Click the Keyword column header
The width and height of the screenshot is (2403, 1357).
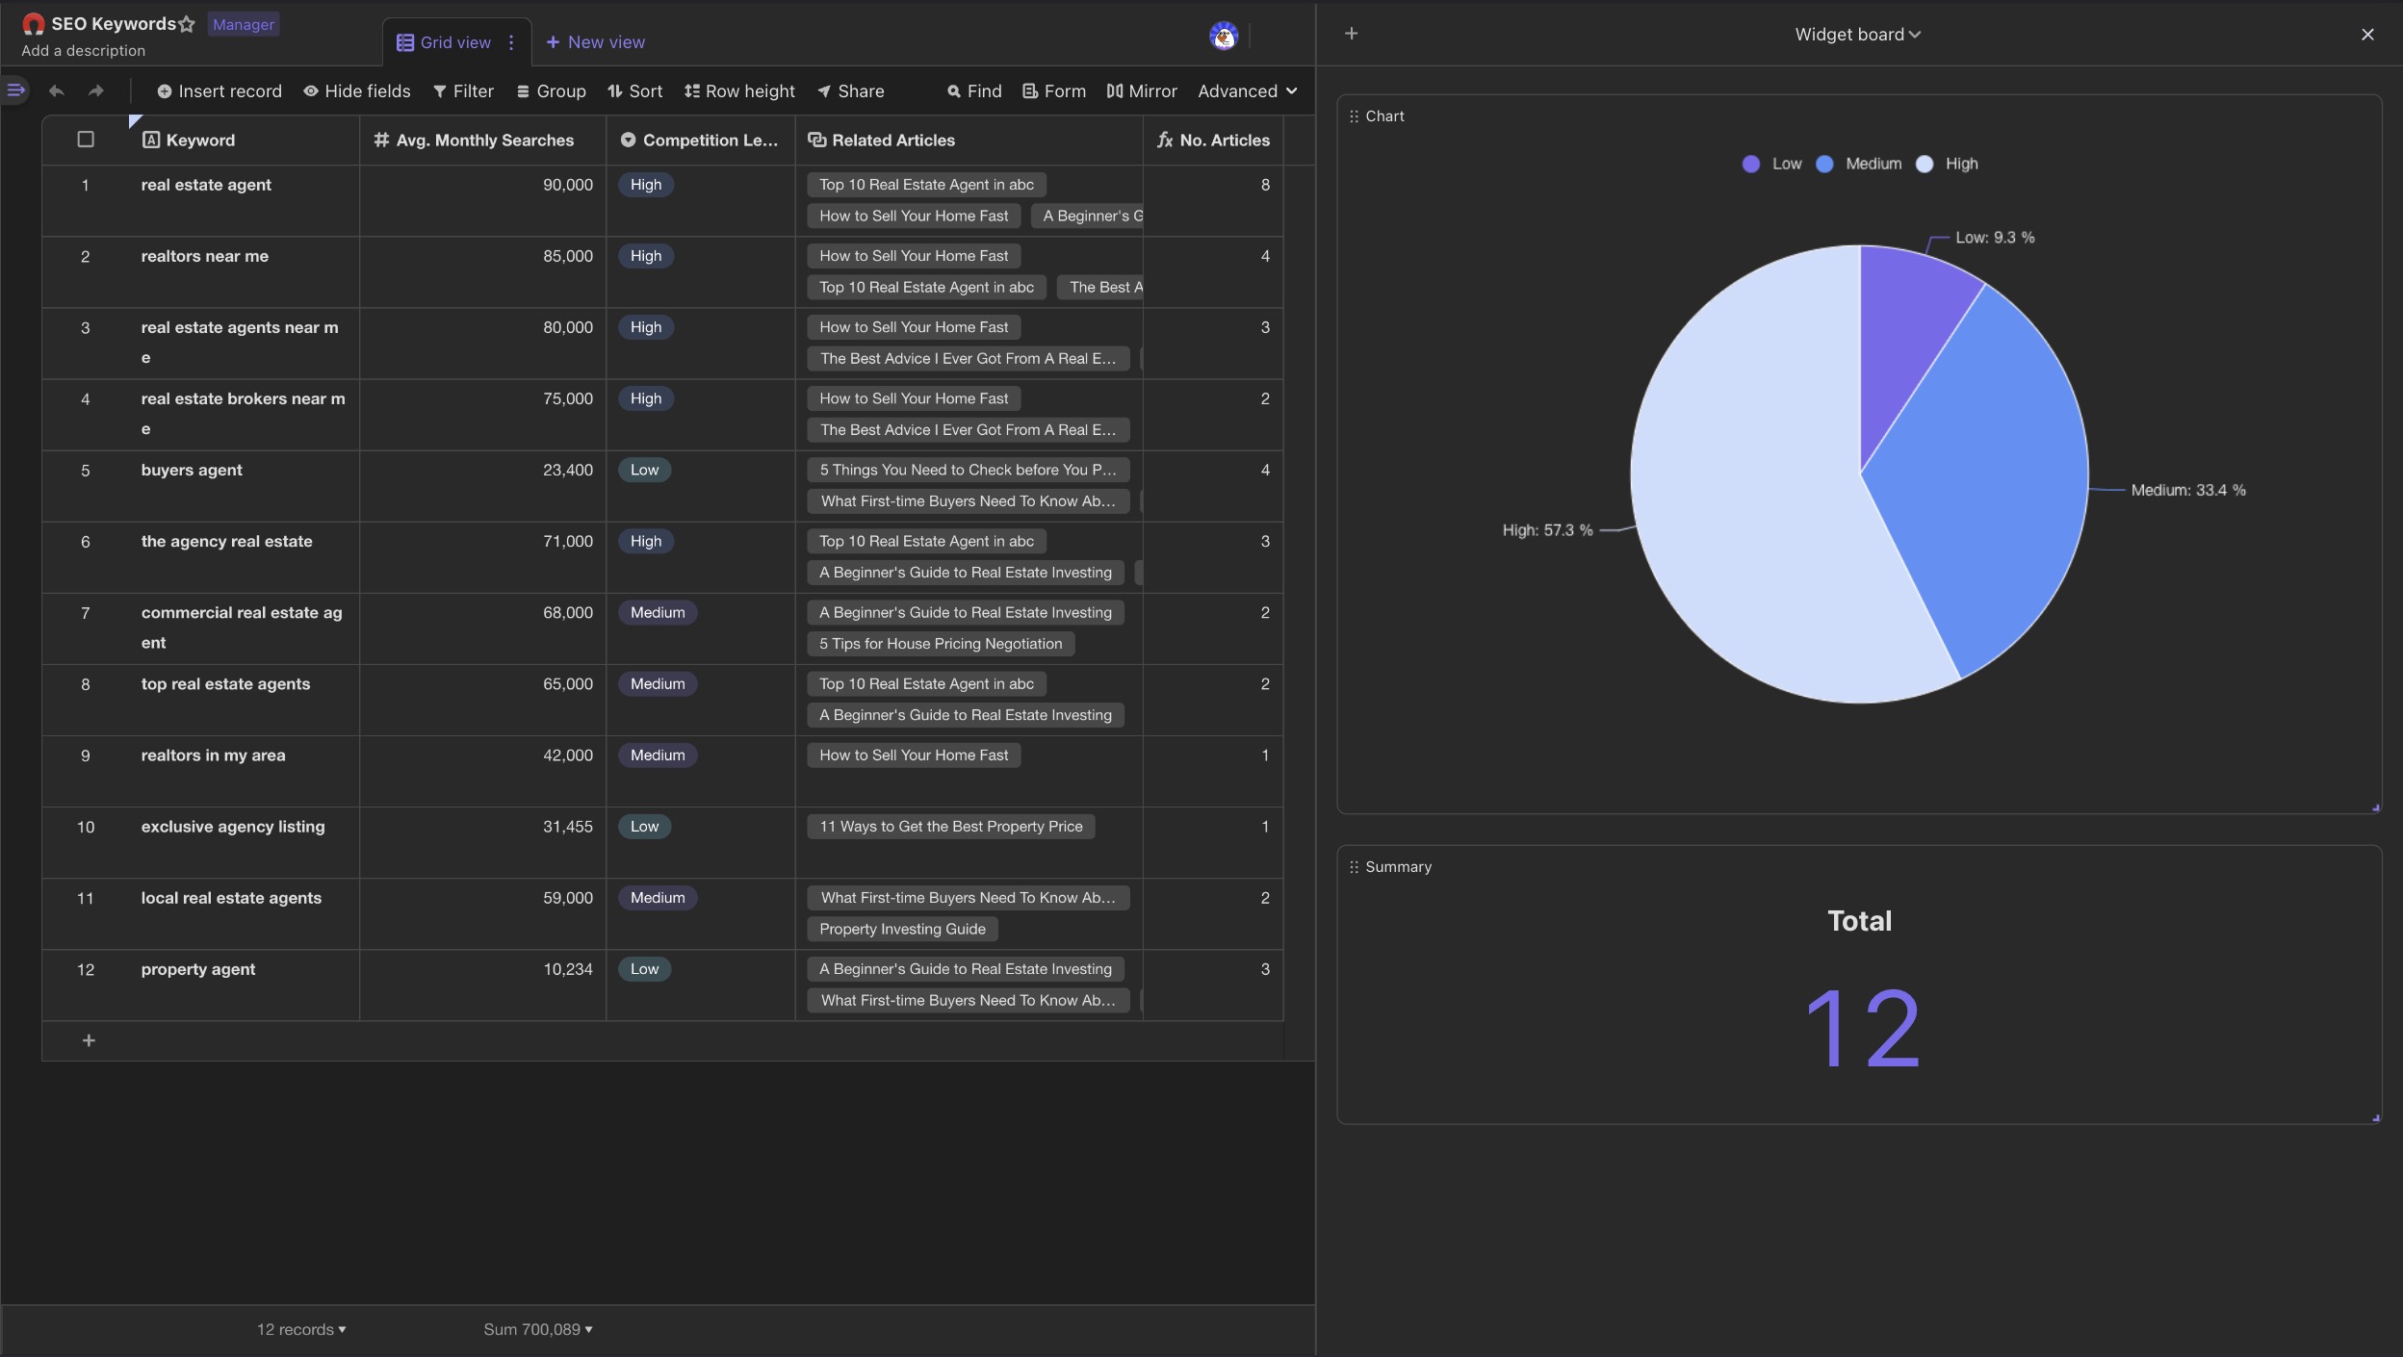pos(244,140)
